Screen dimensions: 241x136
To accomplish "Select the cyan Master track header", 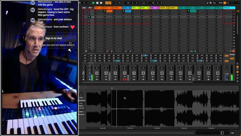I will pyautogui.click(x=229, y=8).
